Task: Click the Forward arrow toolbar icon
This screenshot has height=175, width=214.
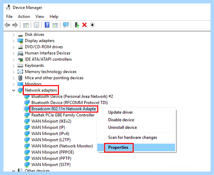Action: click(15, 25)
